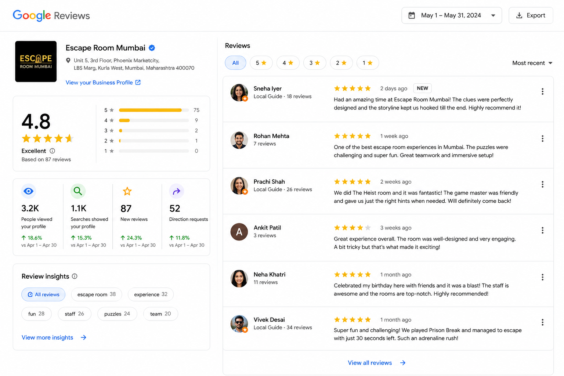Open Rohan Mehta's profile avatar
564x376 pixels.
pos(239,140)
